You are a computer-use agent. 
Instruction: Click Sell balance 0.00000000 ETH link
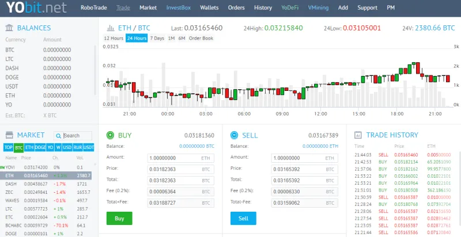320,146
